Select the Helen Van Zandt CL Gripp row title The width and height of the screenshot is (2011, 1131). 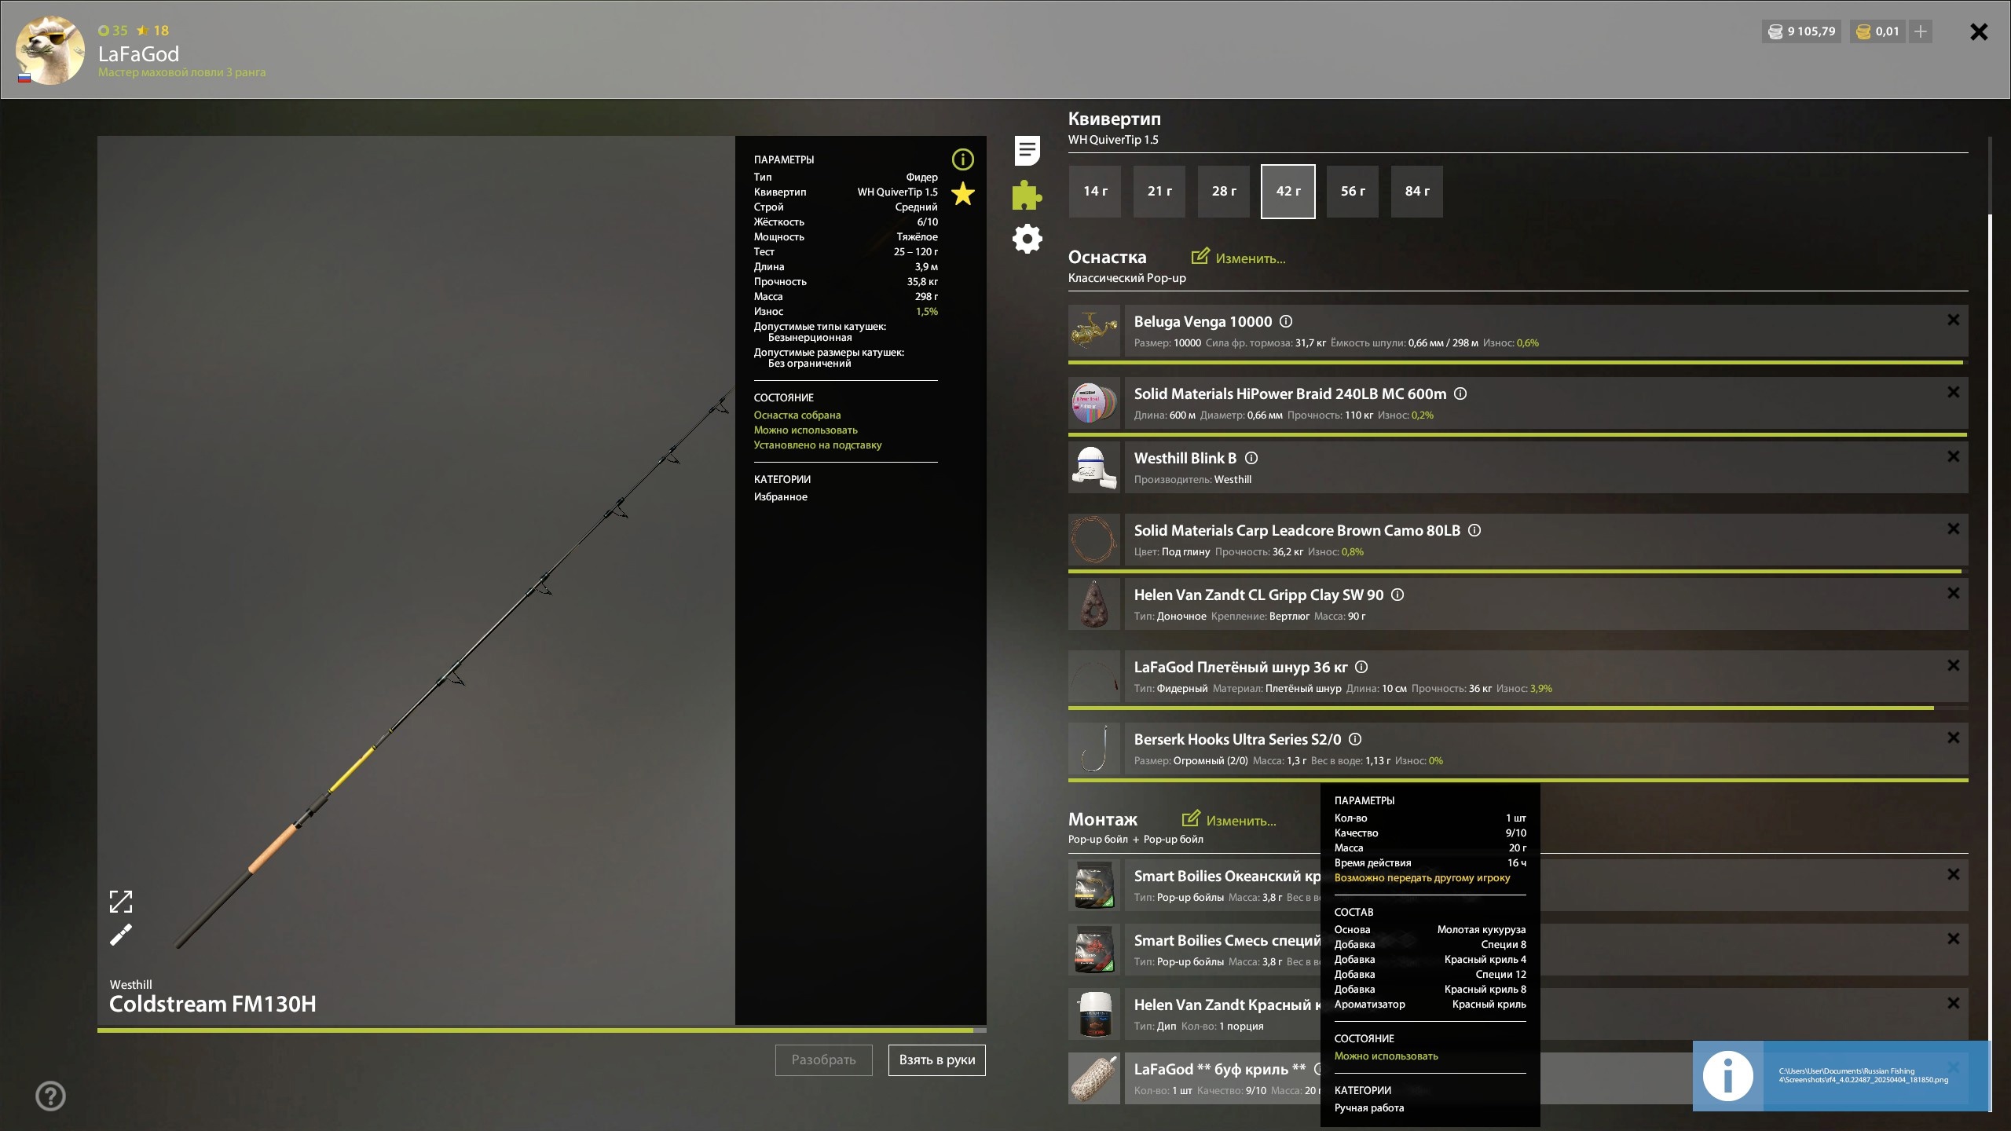tap(1258, 595)
